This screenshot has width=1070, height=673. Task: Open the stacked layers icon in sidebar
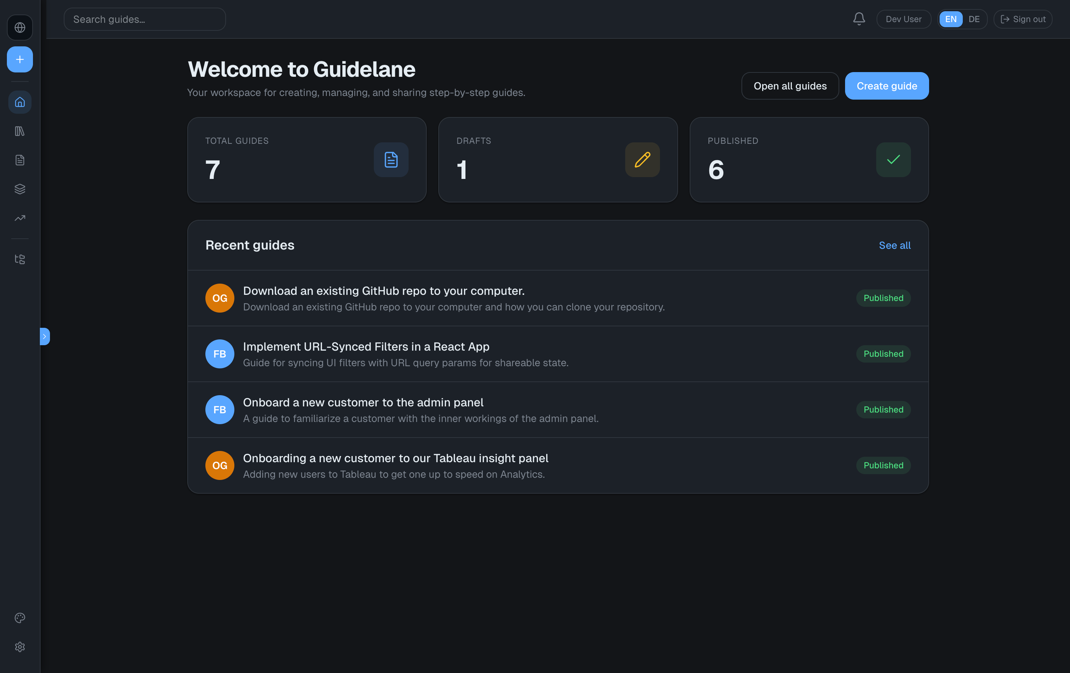(20, 189)
